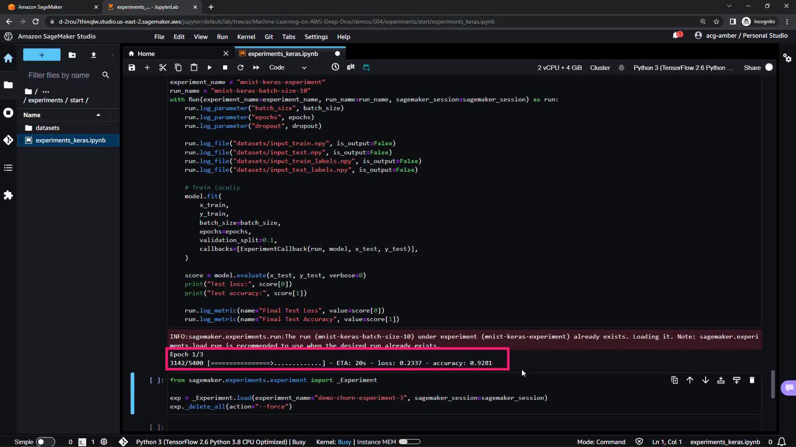This screenshot has height=447, width=796.
Task: Toggle Simple interface mode
Action: [45, 442]
